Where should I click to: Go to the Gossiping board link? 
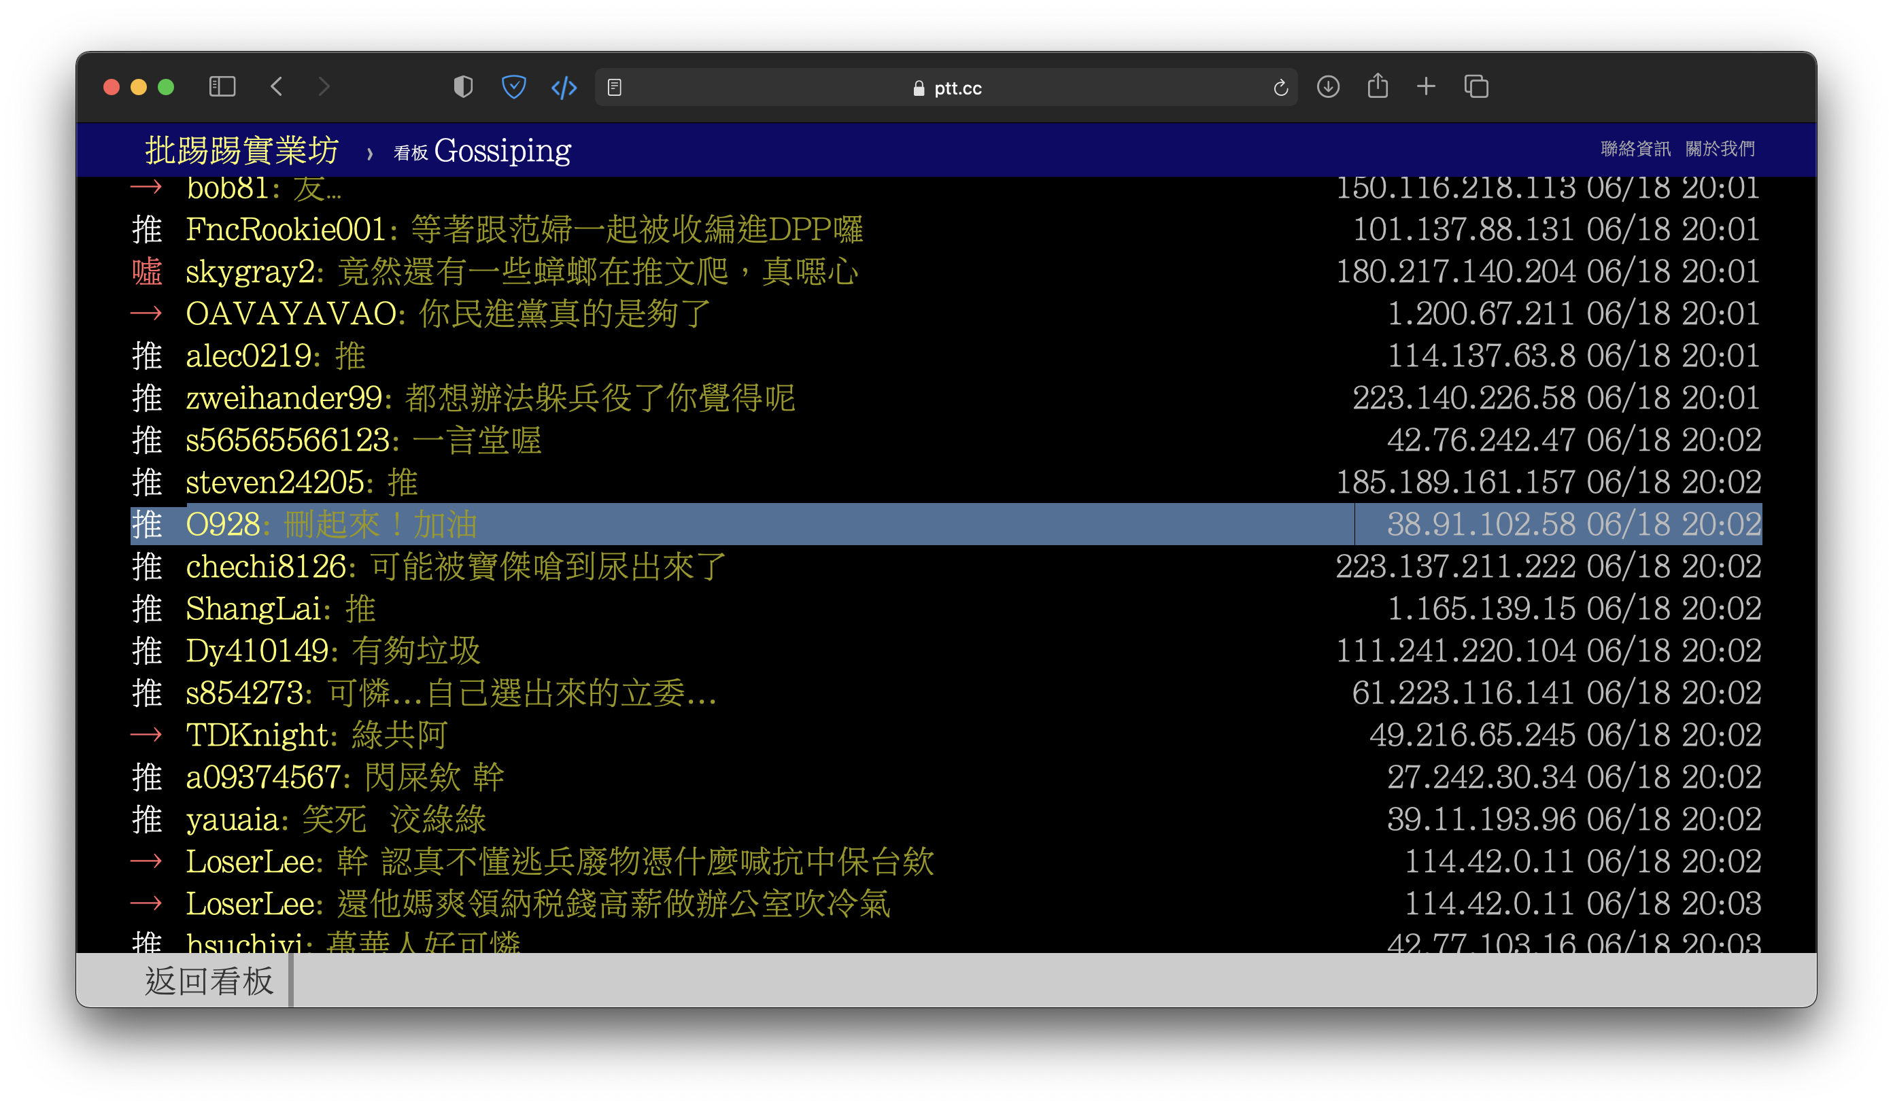coord(502,150)
